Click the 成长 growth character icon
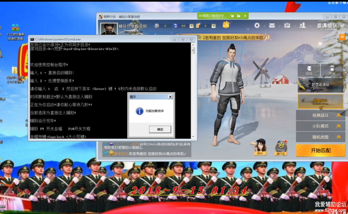Image resolution: width=348 pixels, height=214 pixels. [x=260, y=147]
